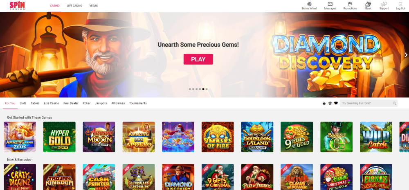The image size is (409, 190).
Task: Open the Messages envelope icon
Action: click(330, 4)
